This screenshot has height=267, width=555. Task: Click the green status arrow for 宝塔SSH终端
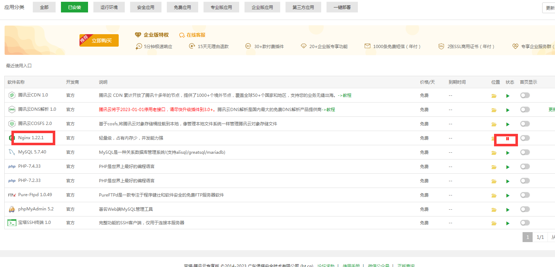pyautogui.click(x=508, y=223)
